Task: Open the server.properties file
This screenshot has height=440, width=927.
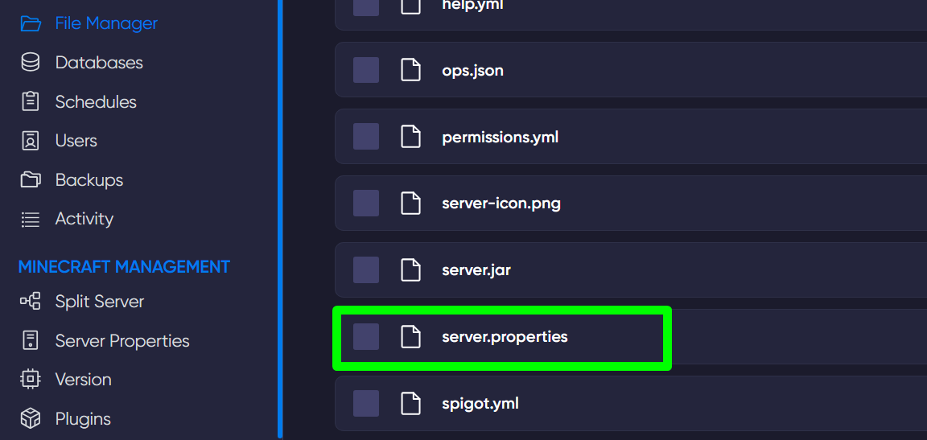Action: 505,337
